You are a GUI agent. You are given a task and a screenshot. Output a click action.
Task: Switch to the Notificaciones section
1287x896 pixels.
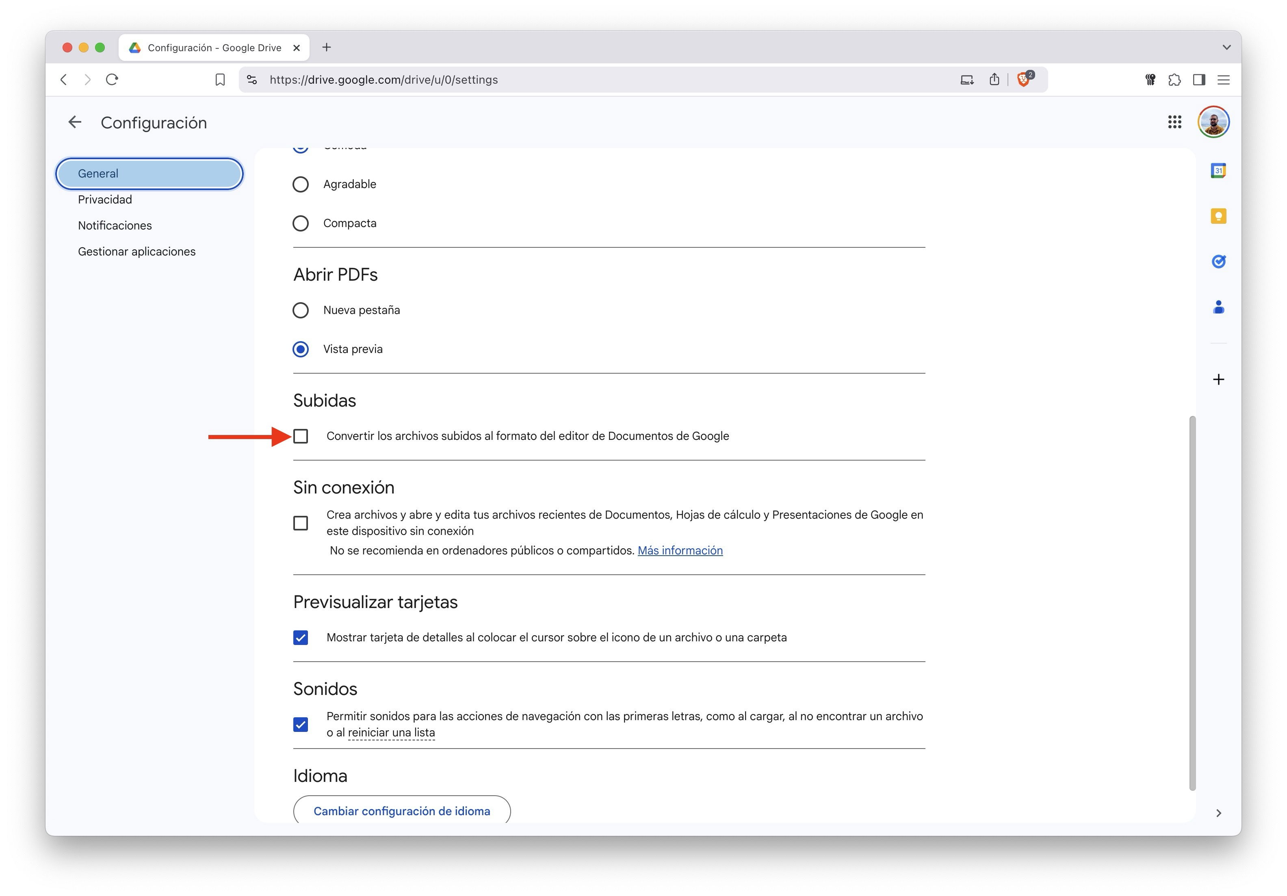(x=115, y=225)
